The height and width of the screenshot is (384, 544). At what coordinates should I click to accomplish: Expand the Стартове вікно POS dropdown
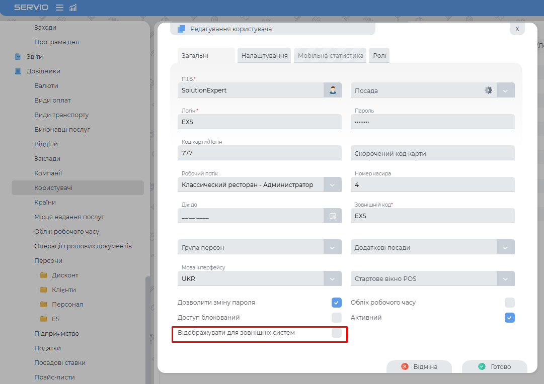[506, 279]
